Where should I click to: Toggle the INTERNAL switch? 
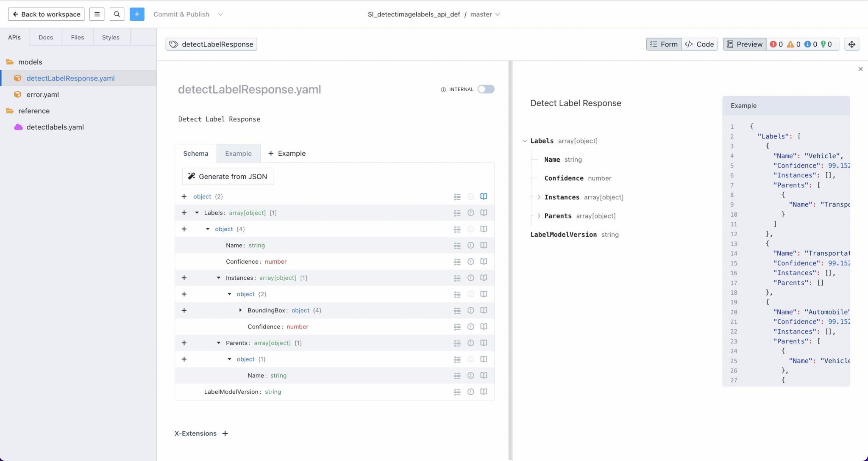coord(486,89)
